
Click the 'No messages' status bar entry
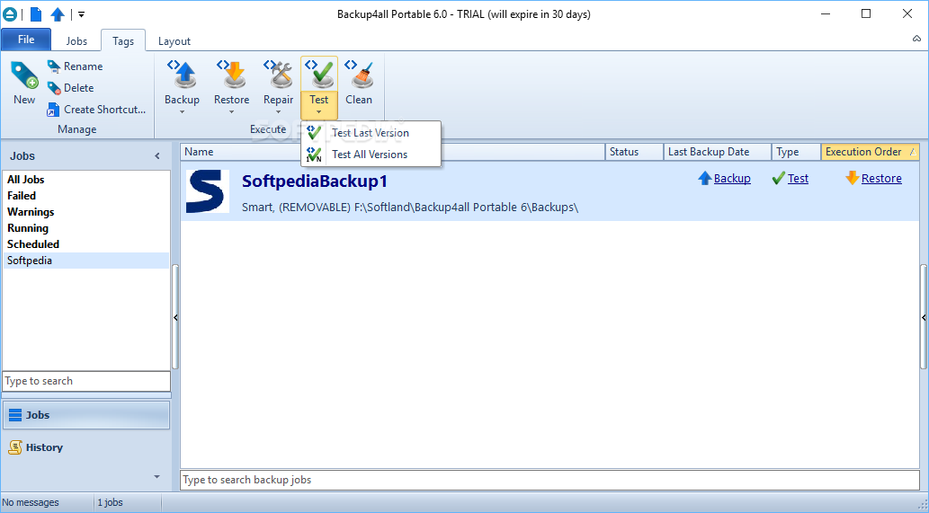pos(31,502)
